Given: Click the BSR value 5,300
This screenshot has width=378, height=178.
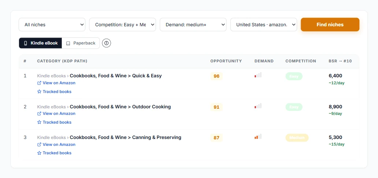Looking at the screenshot, I should pos(336,138).
